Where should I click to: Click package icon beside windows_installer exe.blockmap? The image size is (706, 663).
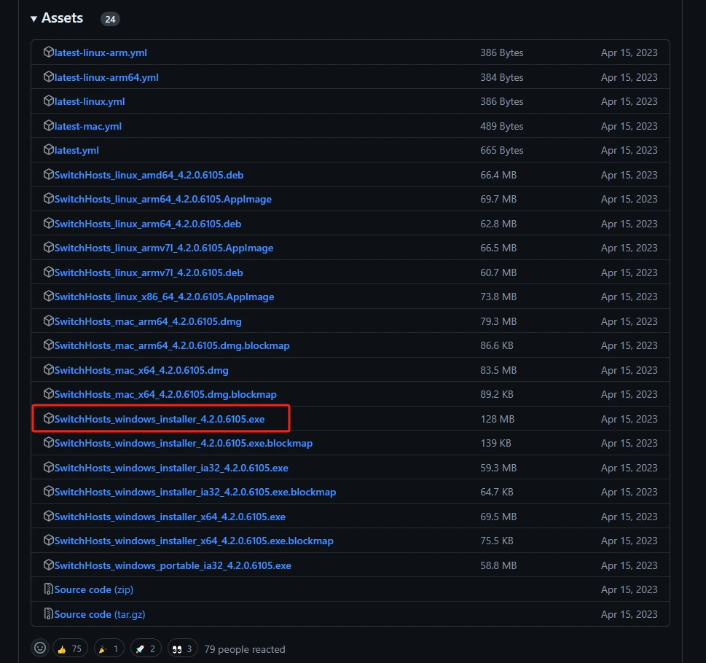(49, 443)
